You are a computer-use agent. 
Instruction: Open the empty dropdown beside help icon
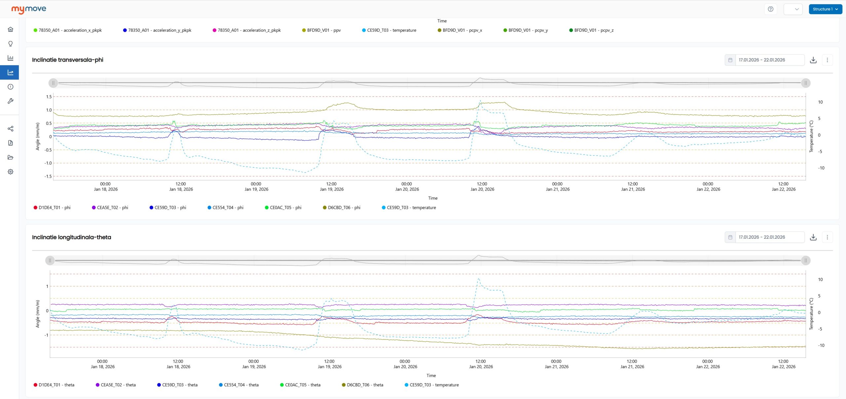[793, 9]
